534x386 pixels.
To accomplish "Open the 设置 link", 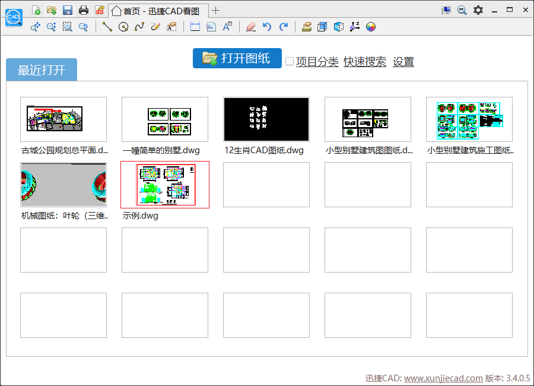I will 403,62.
